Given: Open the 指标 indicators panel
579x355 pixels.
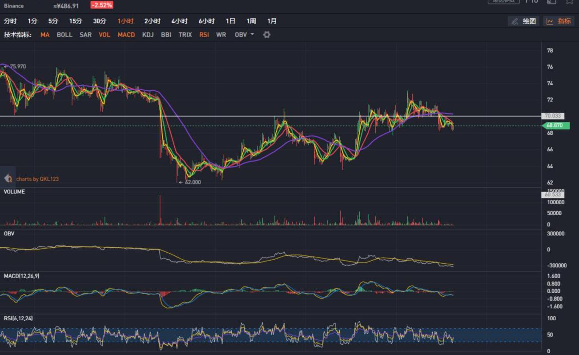Looking at the screenshot, I should [559, 21].
